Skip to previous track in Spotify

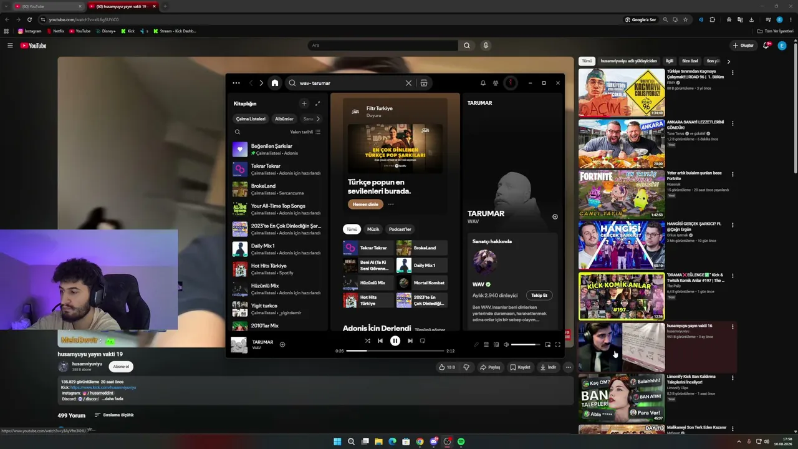click(x=380, y=341)
